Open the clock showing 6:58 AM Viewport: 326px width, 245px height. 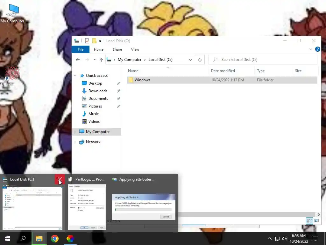299,239
